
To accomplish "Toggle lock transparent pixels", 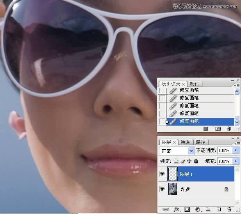I will 176,161.
